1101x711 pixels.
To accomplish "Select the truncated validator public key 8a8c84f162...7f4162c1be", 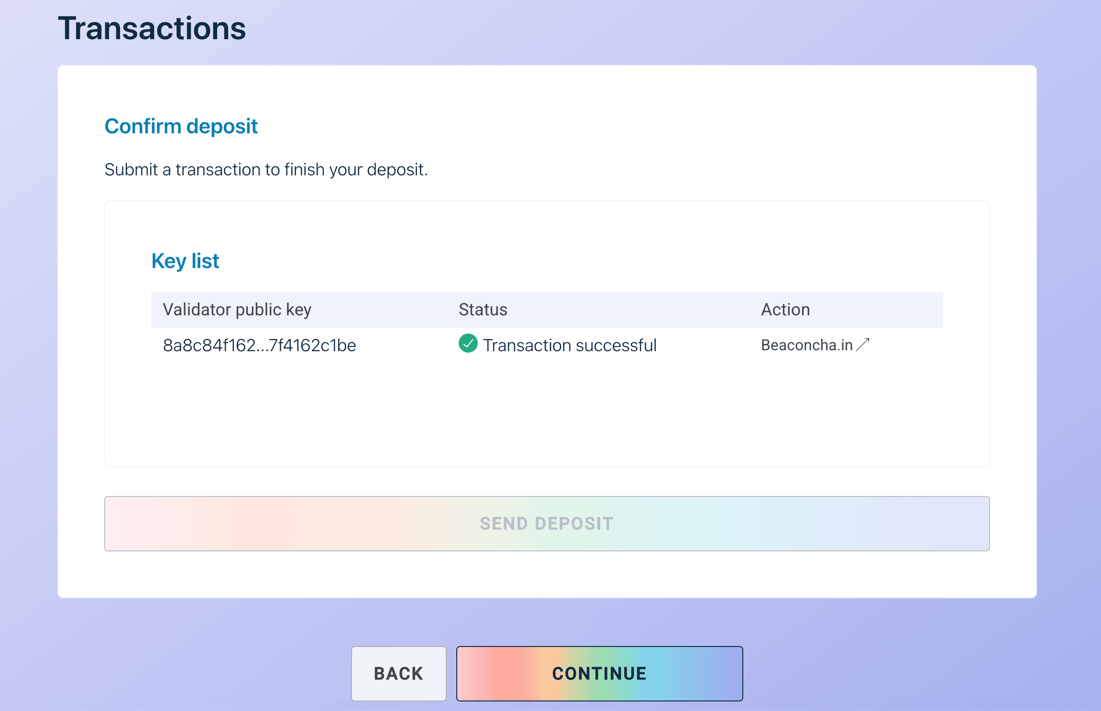I will coord(259,345).
